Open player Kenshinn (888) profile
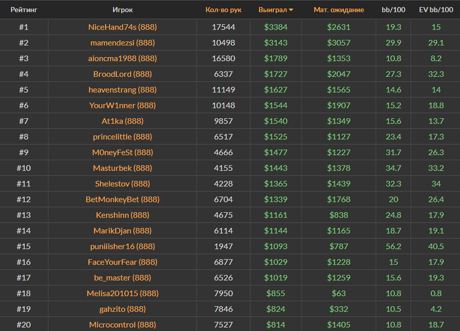460x331 pixels. 123,215
